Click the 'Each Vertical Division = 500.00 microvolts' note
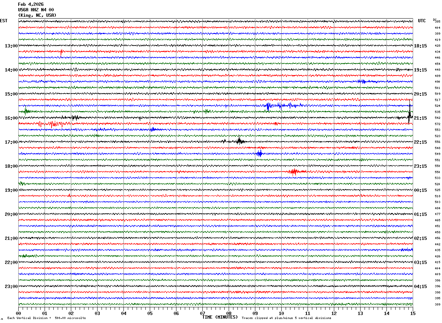The height and width of the screenshot is (323, 442). [x=46, y=318]
